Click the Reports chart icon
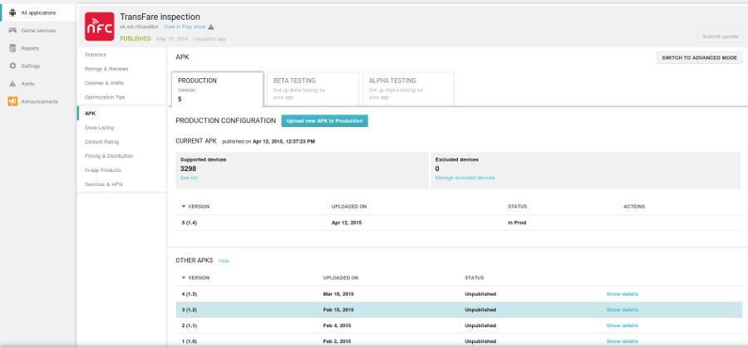Image resolution: width=748 pixels, height=347 pixels. (12, 48)
